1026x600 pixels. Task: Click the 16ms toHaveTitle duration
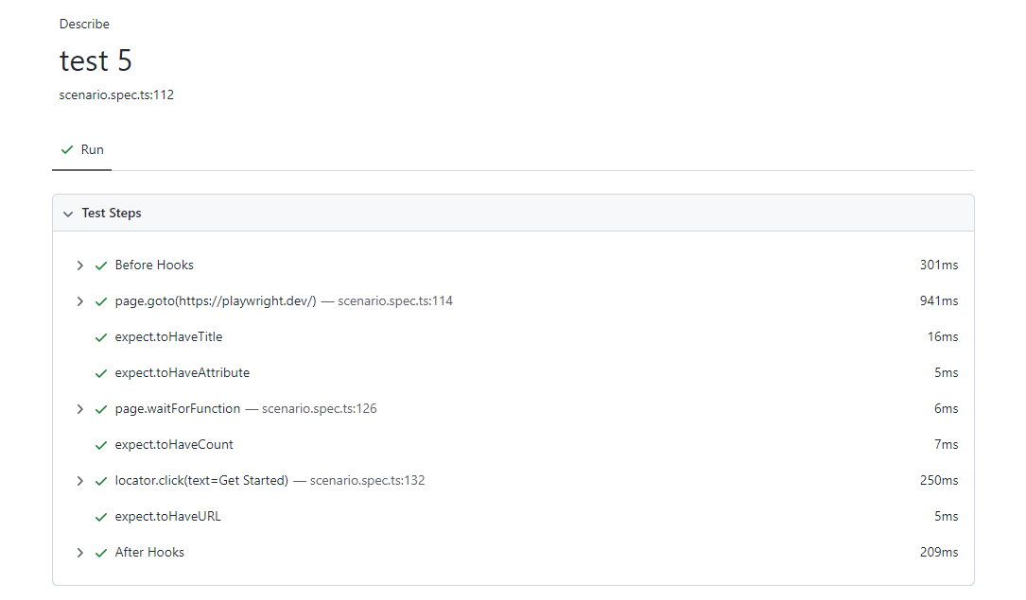[x=943, y=336]
